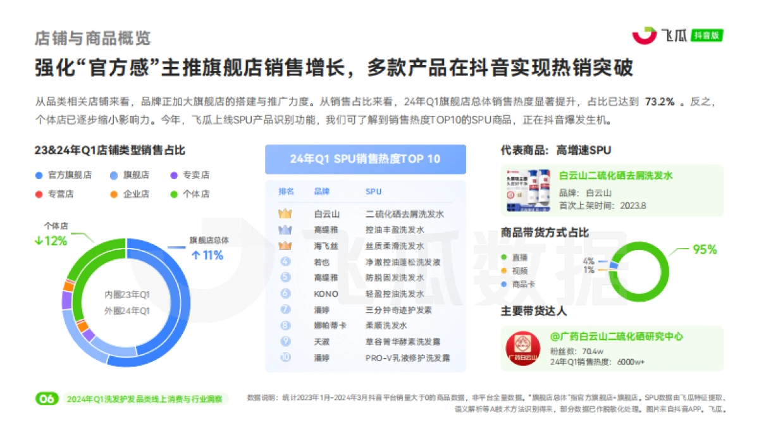Click the orange 企业店 legend dot
Image resolution: width=759 pixels, height=427 pixels.
(x=114, y=194)
